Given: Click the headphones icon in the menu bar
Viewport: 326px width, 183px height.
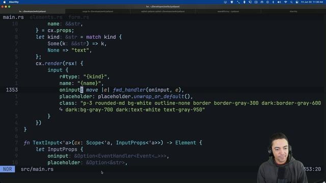Looking at the screenshot, I should 262,2.
